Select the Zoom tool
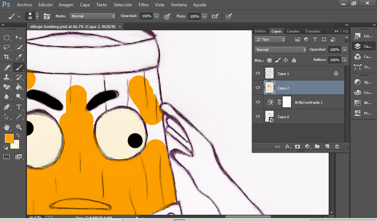The height and width of the screenshot is (221, 377). click(19, 127)
